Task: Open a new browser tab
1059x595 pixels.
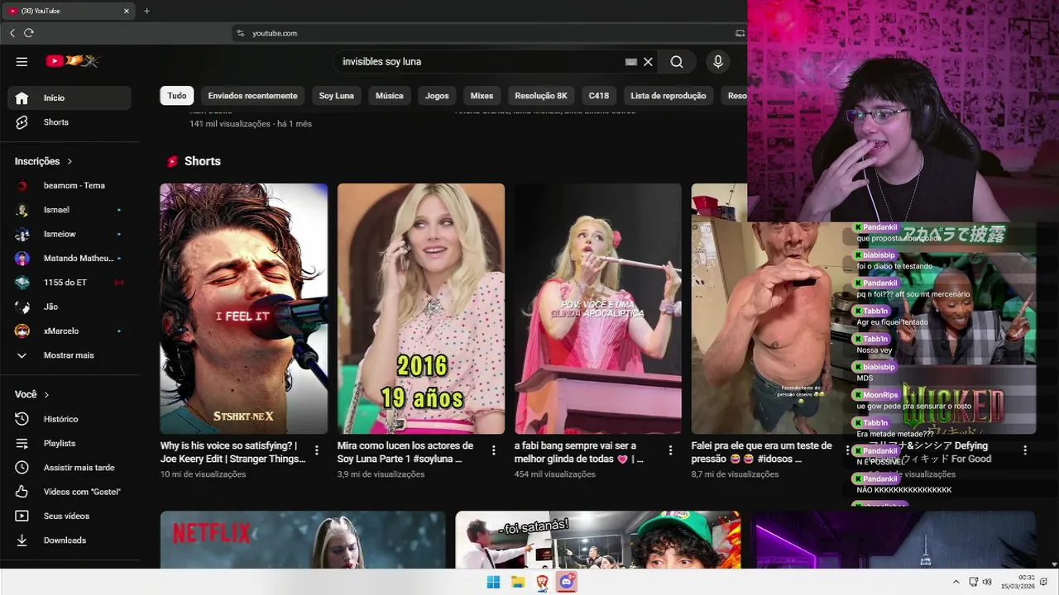Action: pyautogui.click(x=146, y=11)
